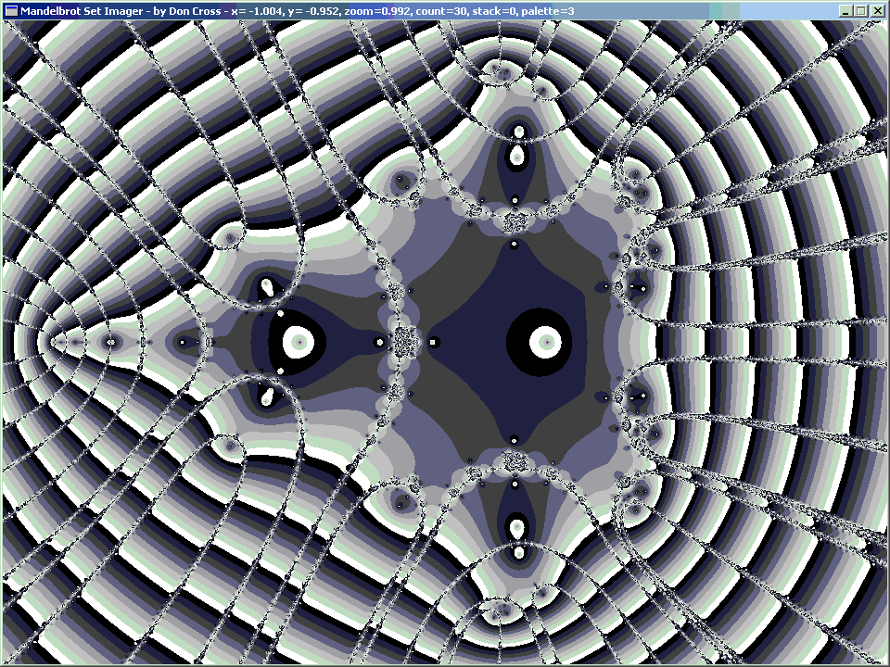Viewport: 890px width, 667px height.
Task: Click the topmost white oval in upper lobe
Action: [x=519, y=132]
